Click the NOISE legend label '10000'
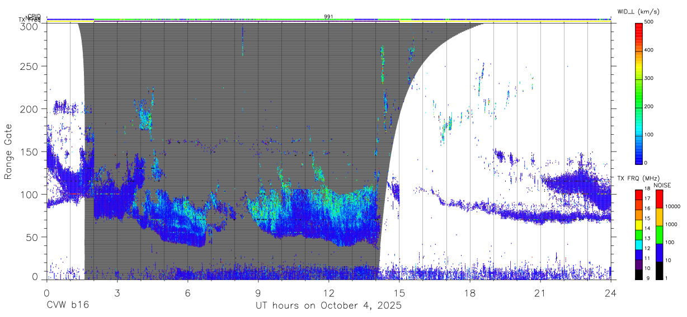This screenshot has width=687, height=317. [673, 206]
